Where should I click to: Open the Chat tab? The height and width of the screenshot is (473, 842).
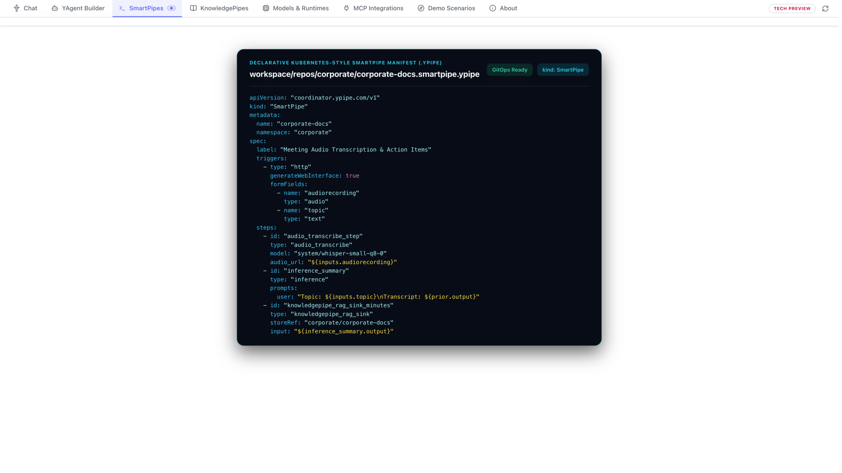click(x=25, y=8)
